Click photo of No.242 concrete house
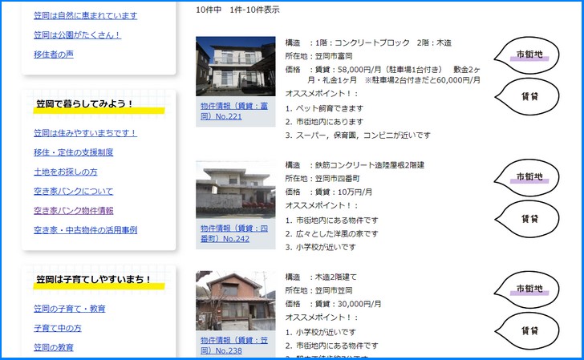The width and height of the screenshot is (584, 360). 236,189
